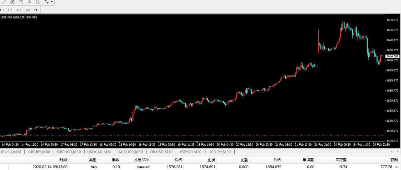Switch chart to H1 timeframe

[2, 10]
